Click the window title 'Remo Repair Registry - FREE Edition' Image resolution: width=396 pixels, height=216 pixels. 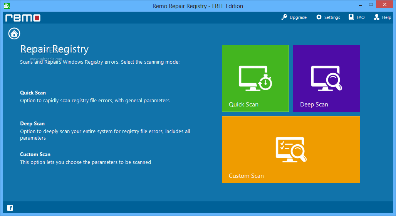198,6
